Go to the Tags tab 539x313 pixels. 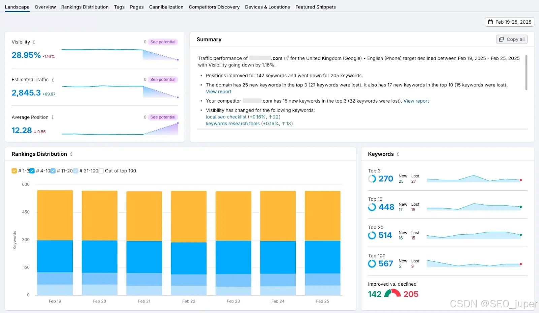point(119,7)
